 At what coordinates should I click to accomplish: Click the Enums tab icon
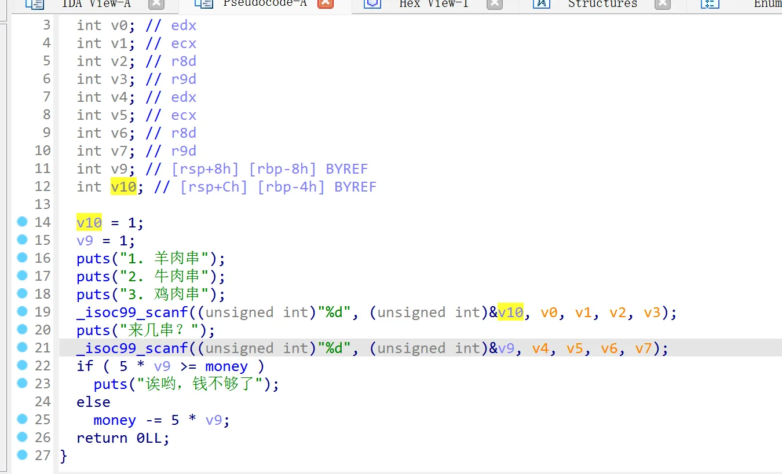(710, 4)
